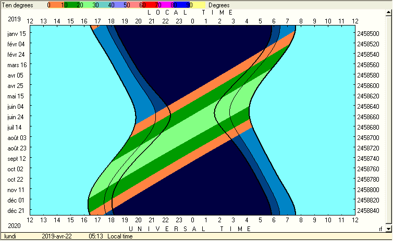Click the Julian date 2458520 label

click(368, 44)
